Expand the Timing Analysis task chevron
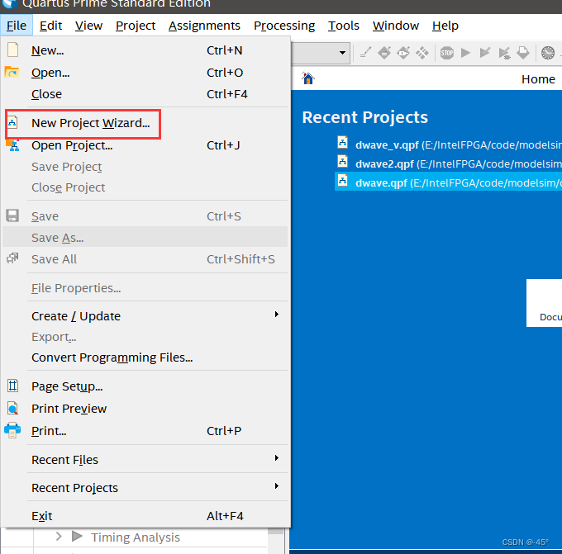The image size is (562, 554). 59,536
